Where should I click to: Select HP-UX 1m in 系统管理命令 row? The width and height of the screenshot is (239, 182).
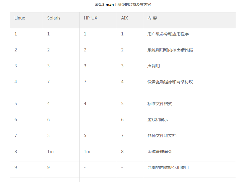87,152
